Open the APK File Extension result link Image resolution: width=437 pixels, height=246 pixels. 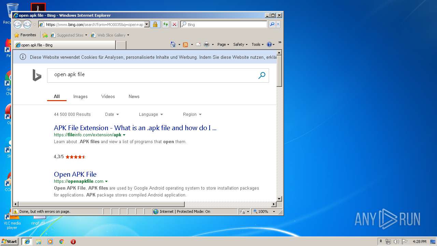tap(135, 128)
